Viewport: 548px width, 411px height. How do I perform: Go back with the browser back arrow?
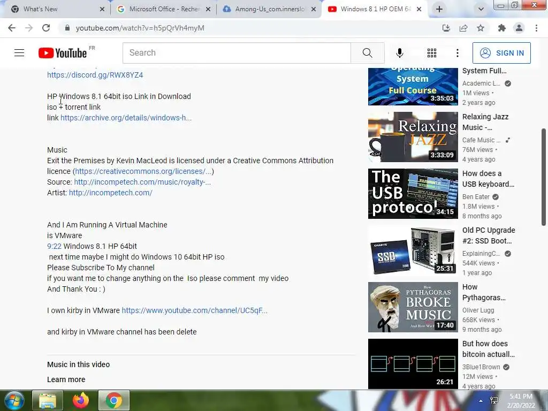pyautogui.click(x=12, y=28)
